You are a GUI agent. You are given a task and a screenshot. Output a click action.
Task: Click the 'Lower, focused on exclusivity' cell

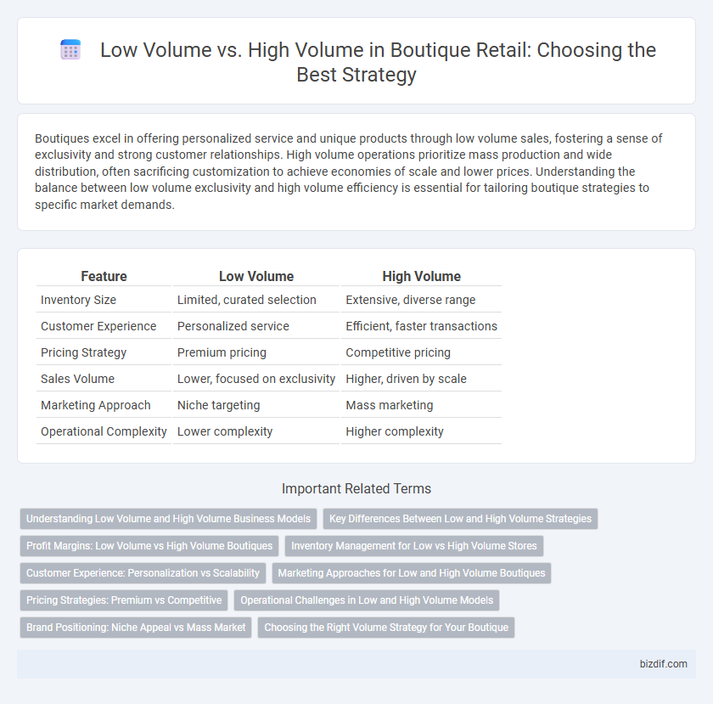pyautogui.click(x=256, y=379)
